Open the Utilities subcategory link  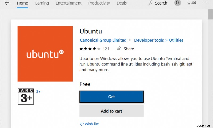click(176, 40)
